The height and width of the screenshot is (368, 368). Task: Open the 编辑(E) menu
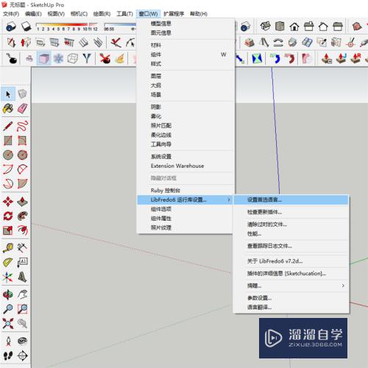pyautogui.click(x=33, y=14)
